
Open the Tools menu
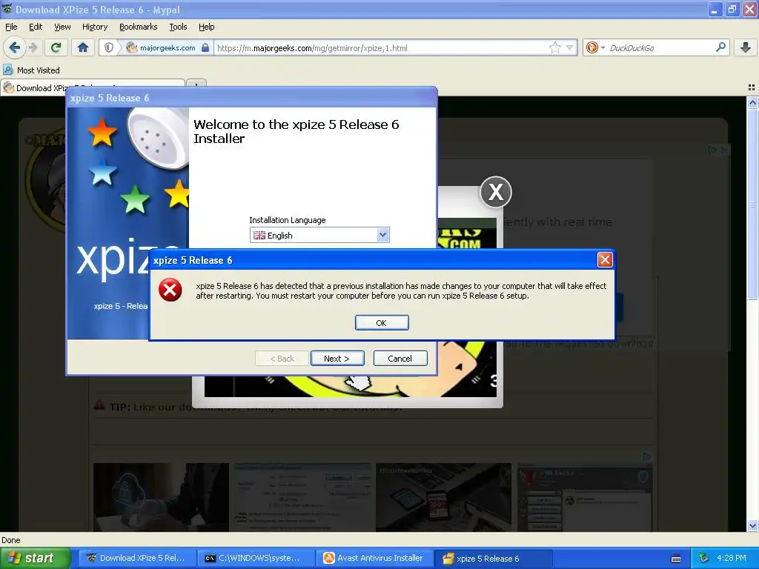point(178,27)
